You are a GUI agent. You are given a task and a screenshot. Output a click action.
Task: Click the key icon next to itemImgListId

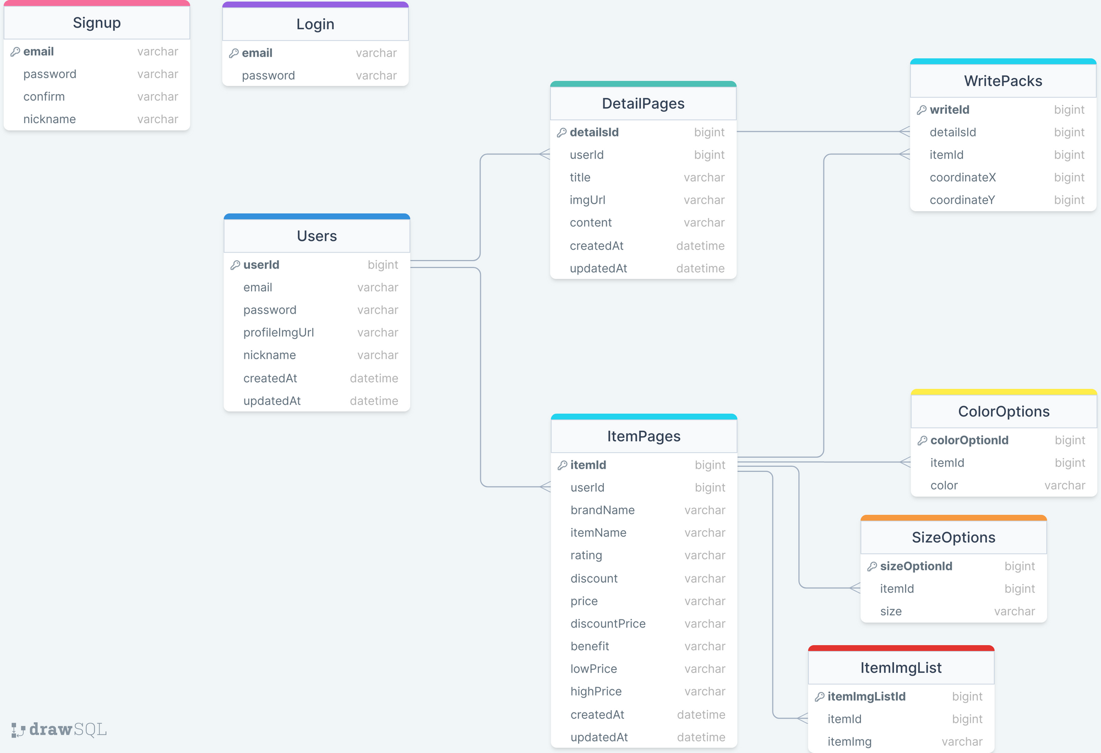(820, 697)
